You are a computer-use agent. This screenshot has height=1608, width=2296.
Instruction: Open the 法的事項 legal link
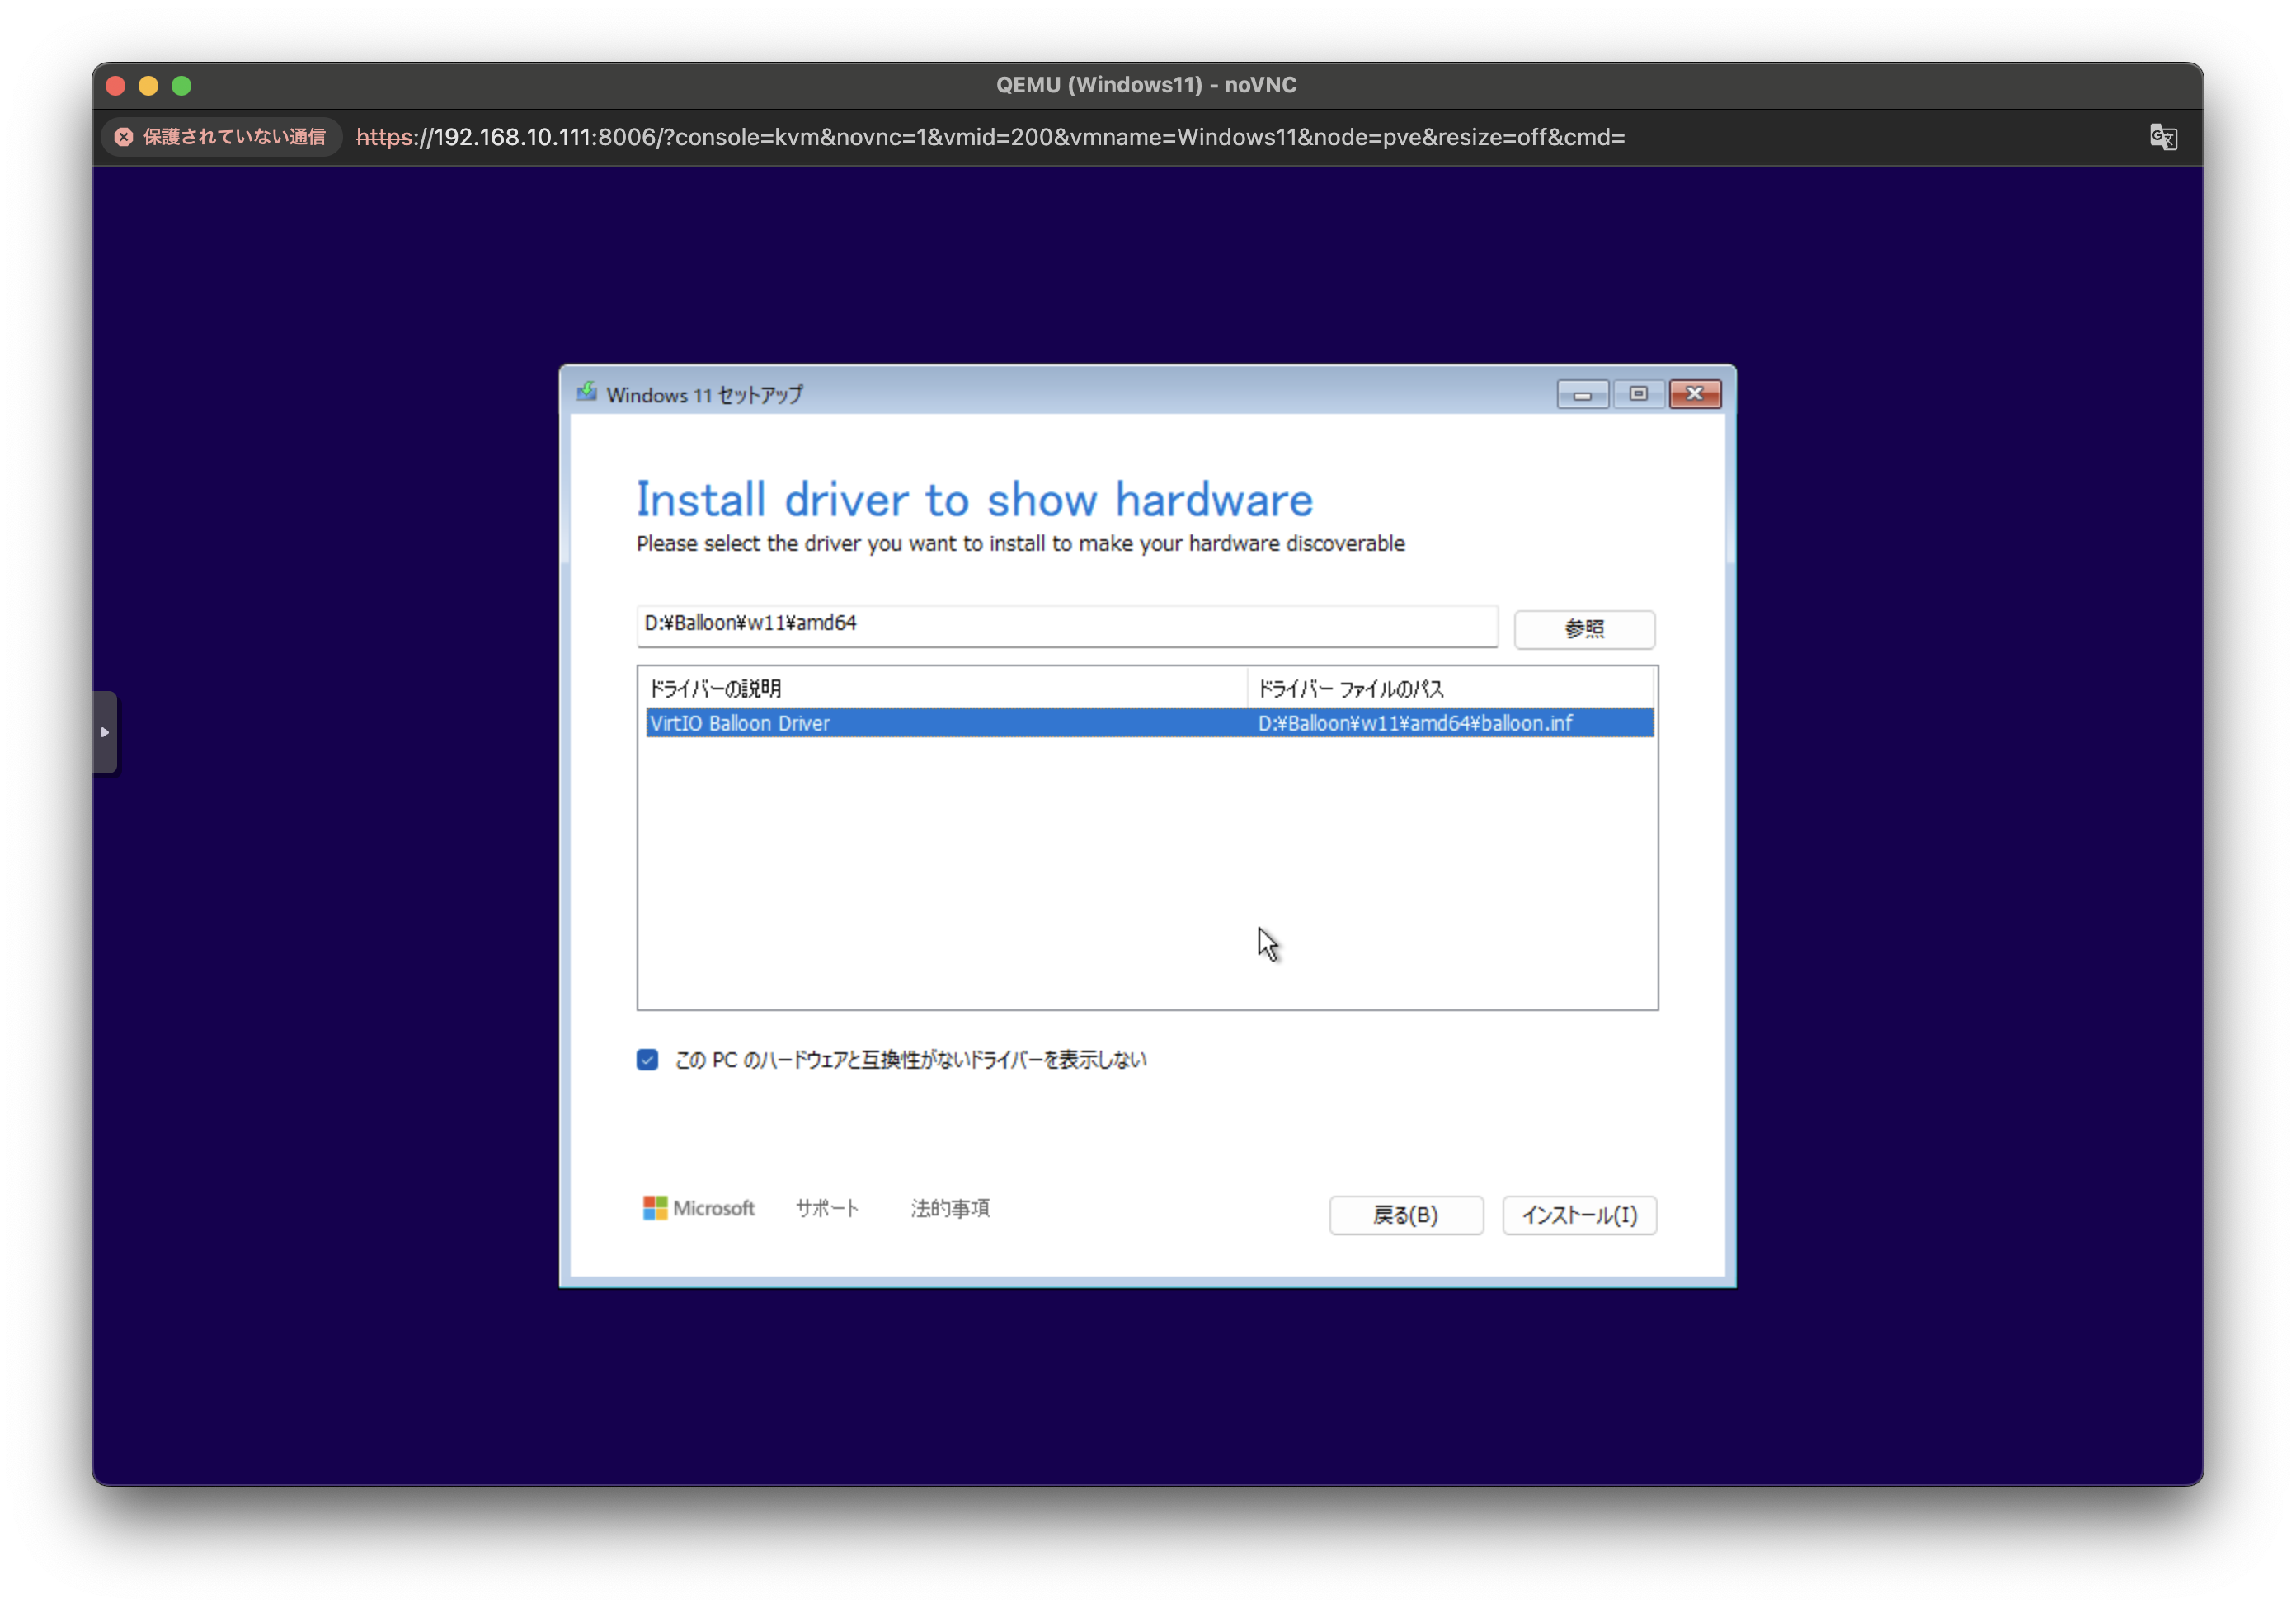click(950, 1208)
